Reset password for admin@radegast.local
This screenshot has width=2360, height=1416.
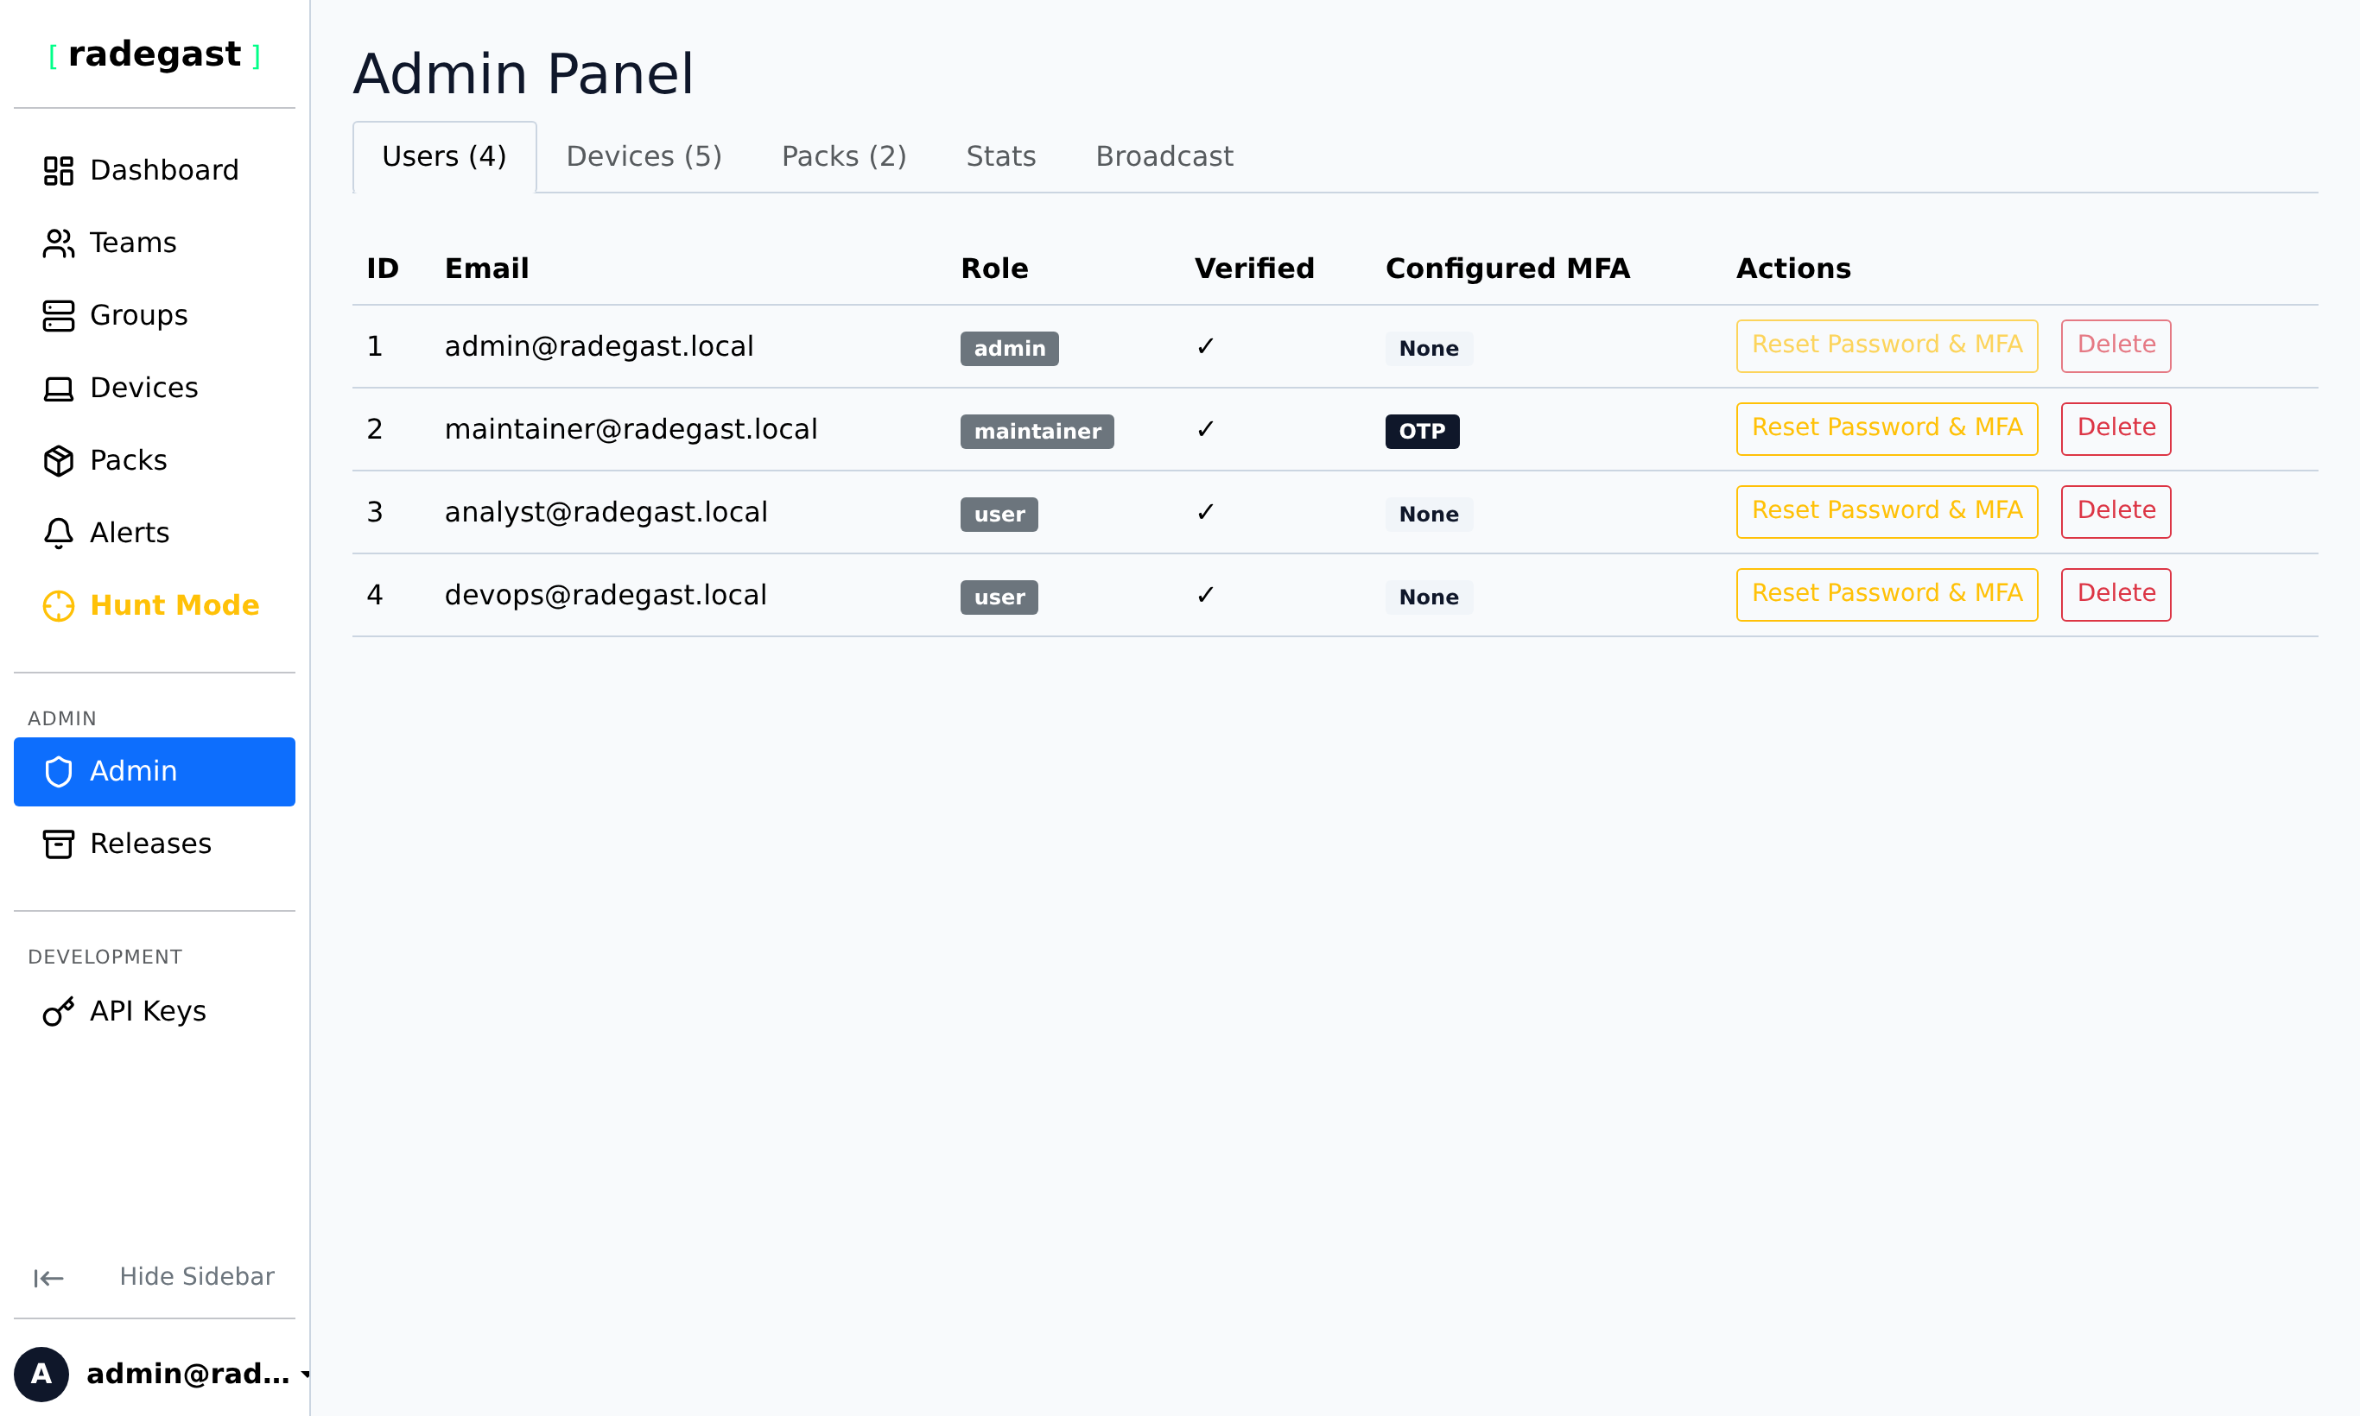tap(1887, 345)
